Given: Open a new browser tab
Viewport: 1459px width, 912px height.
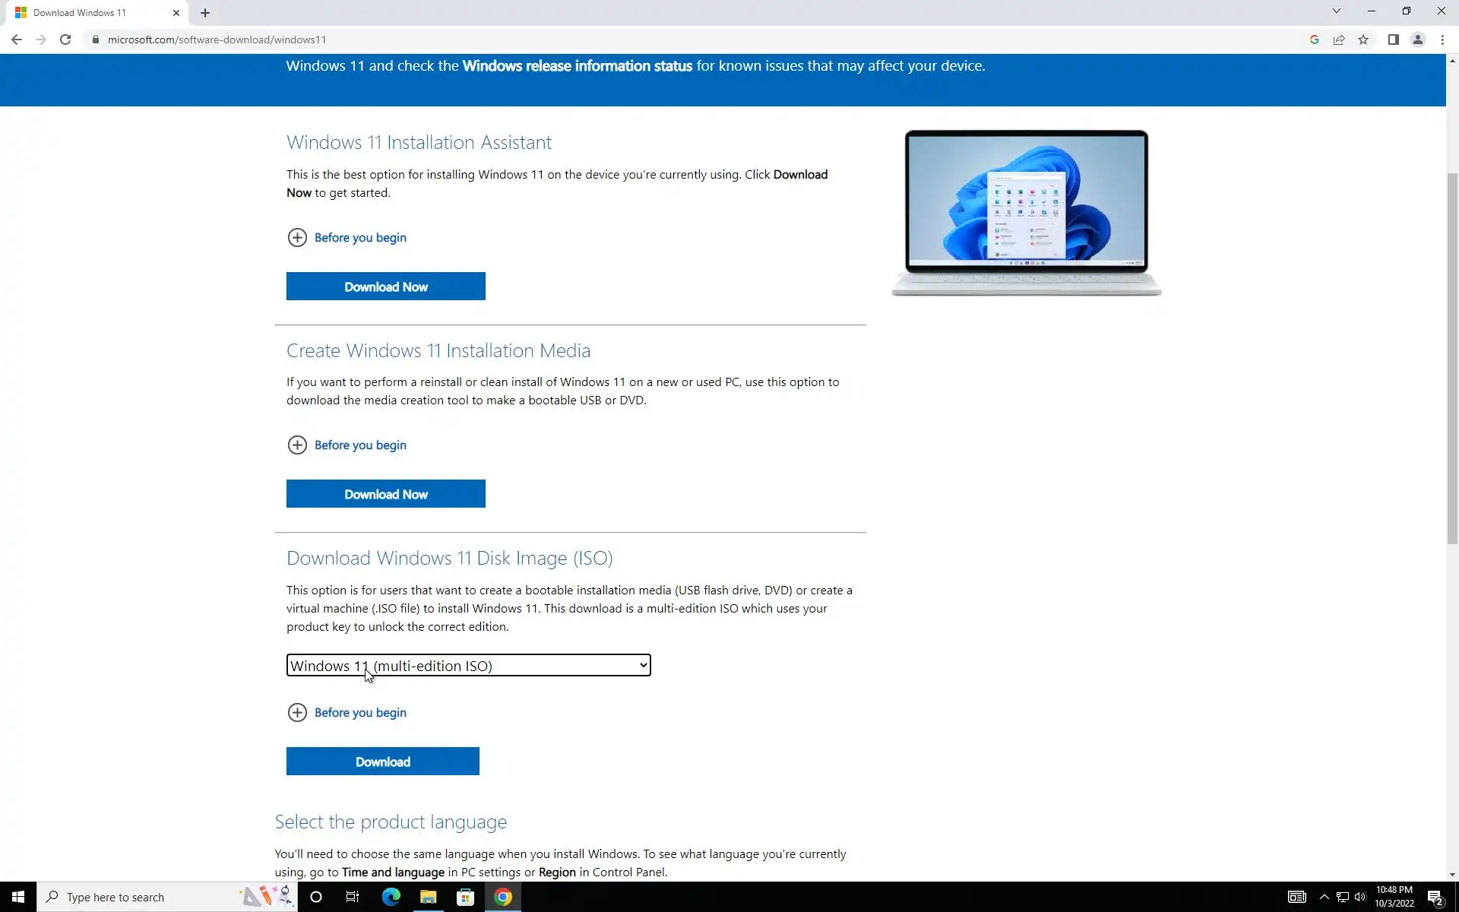Looking at the screenshot, I should tap(205, 13).
